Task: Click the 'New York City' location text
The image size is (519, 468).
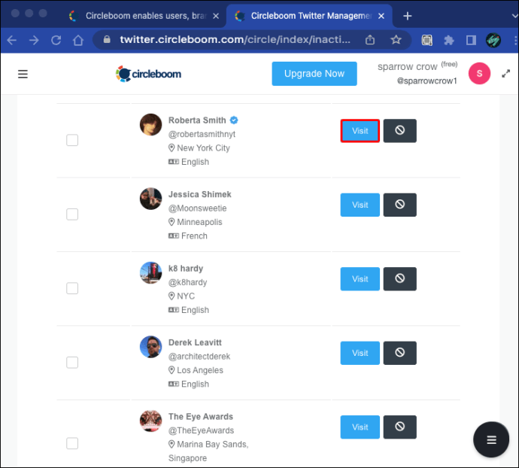Action: point(203,148)
